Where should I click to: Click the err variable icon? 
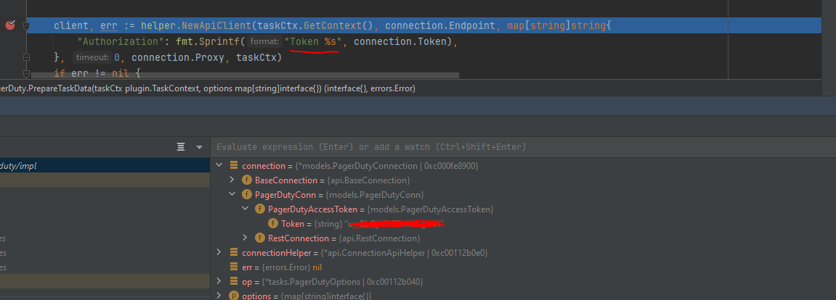233,267
